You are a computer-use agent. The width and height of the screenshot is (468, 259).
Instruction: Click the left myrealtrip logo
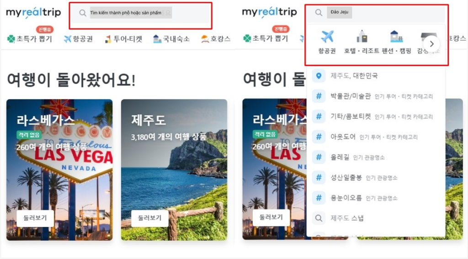pyautogui.click(x=33, y=12)
